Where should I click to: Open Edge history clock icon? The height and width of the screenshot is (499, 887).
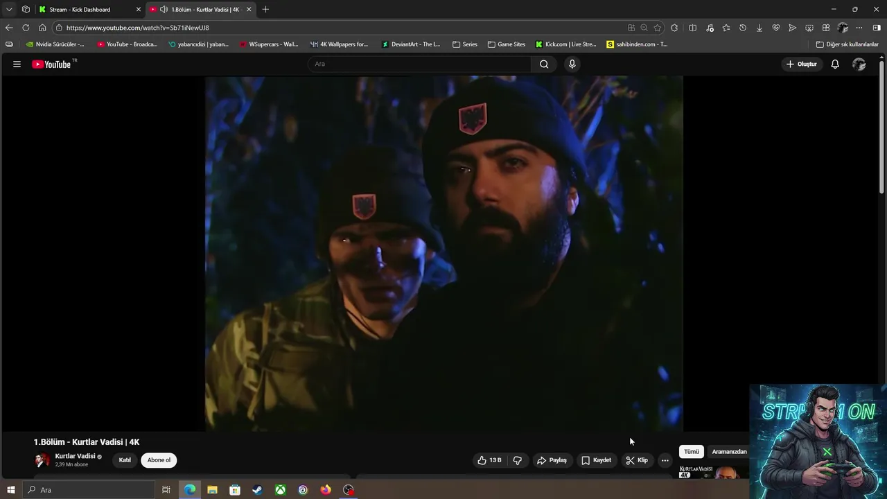click(x=743, y=28)
